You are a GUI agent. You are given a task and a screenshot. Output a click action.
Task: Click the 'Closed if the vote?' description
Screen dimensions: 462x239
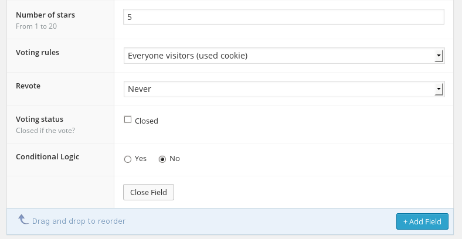click(45, 130)
